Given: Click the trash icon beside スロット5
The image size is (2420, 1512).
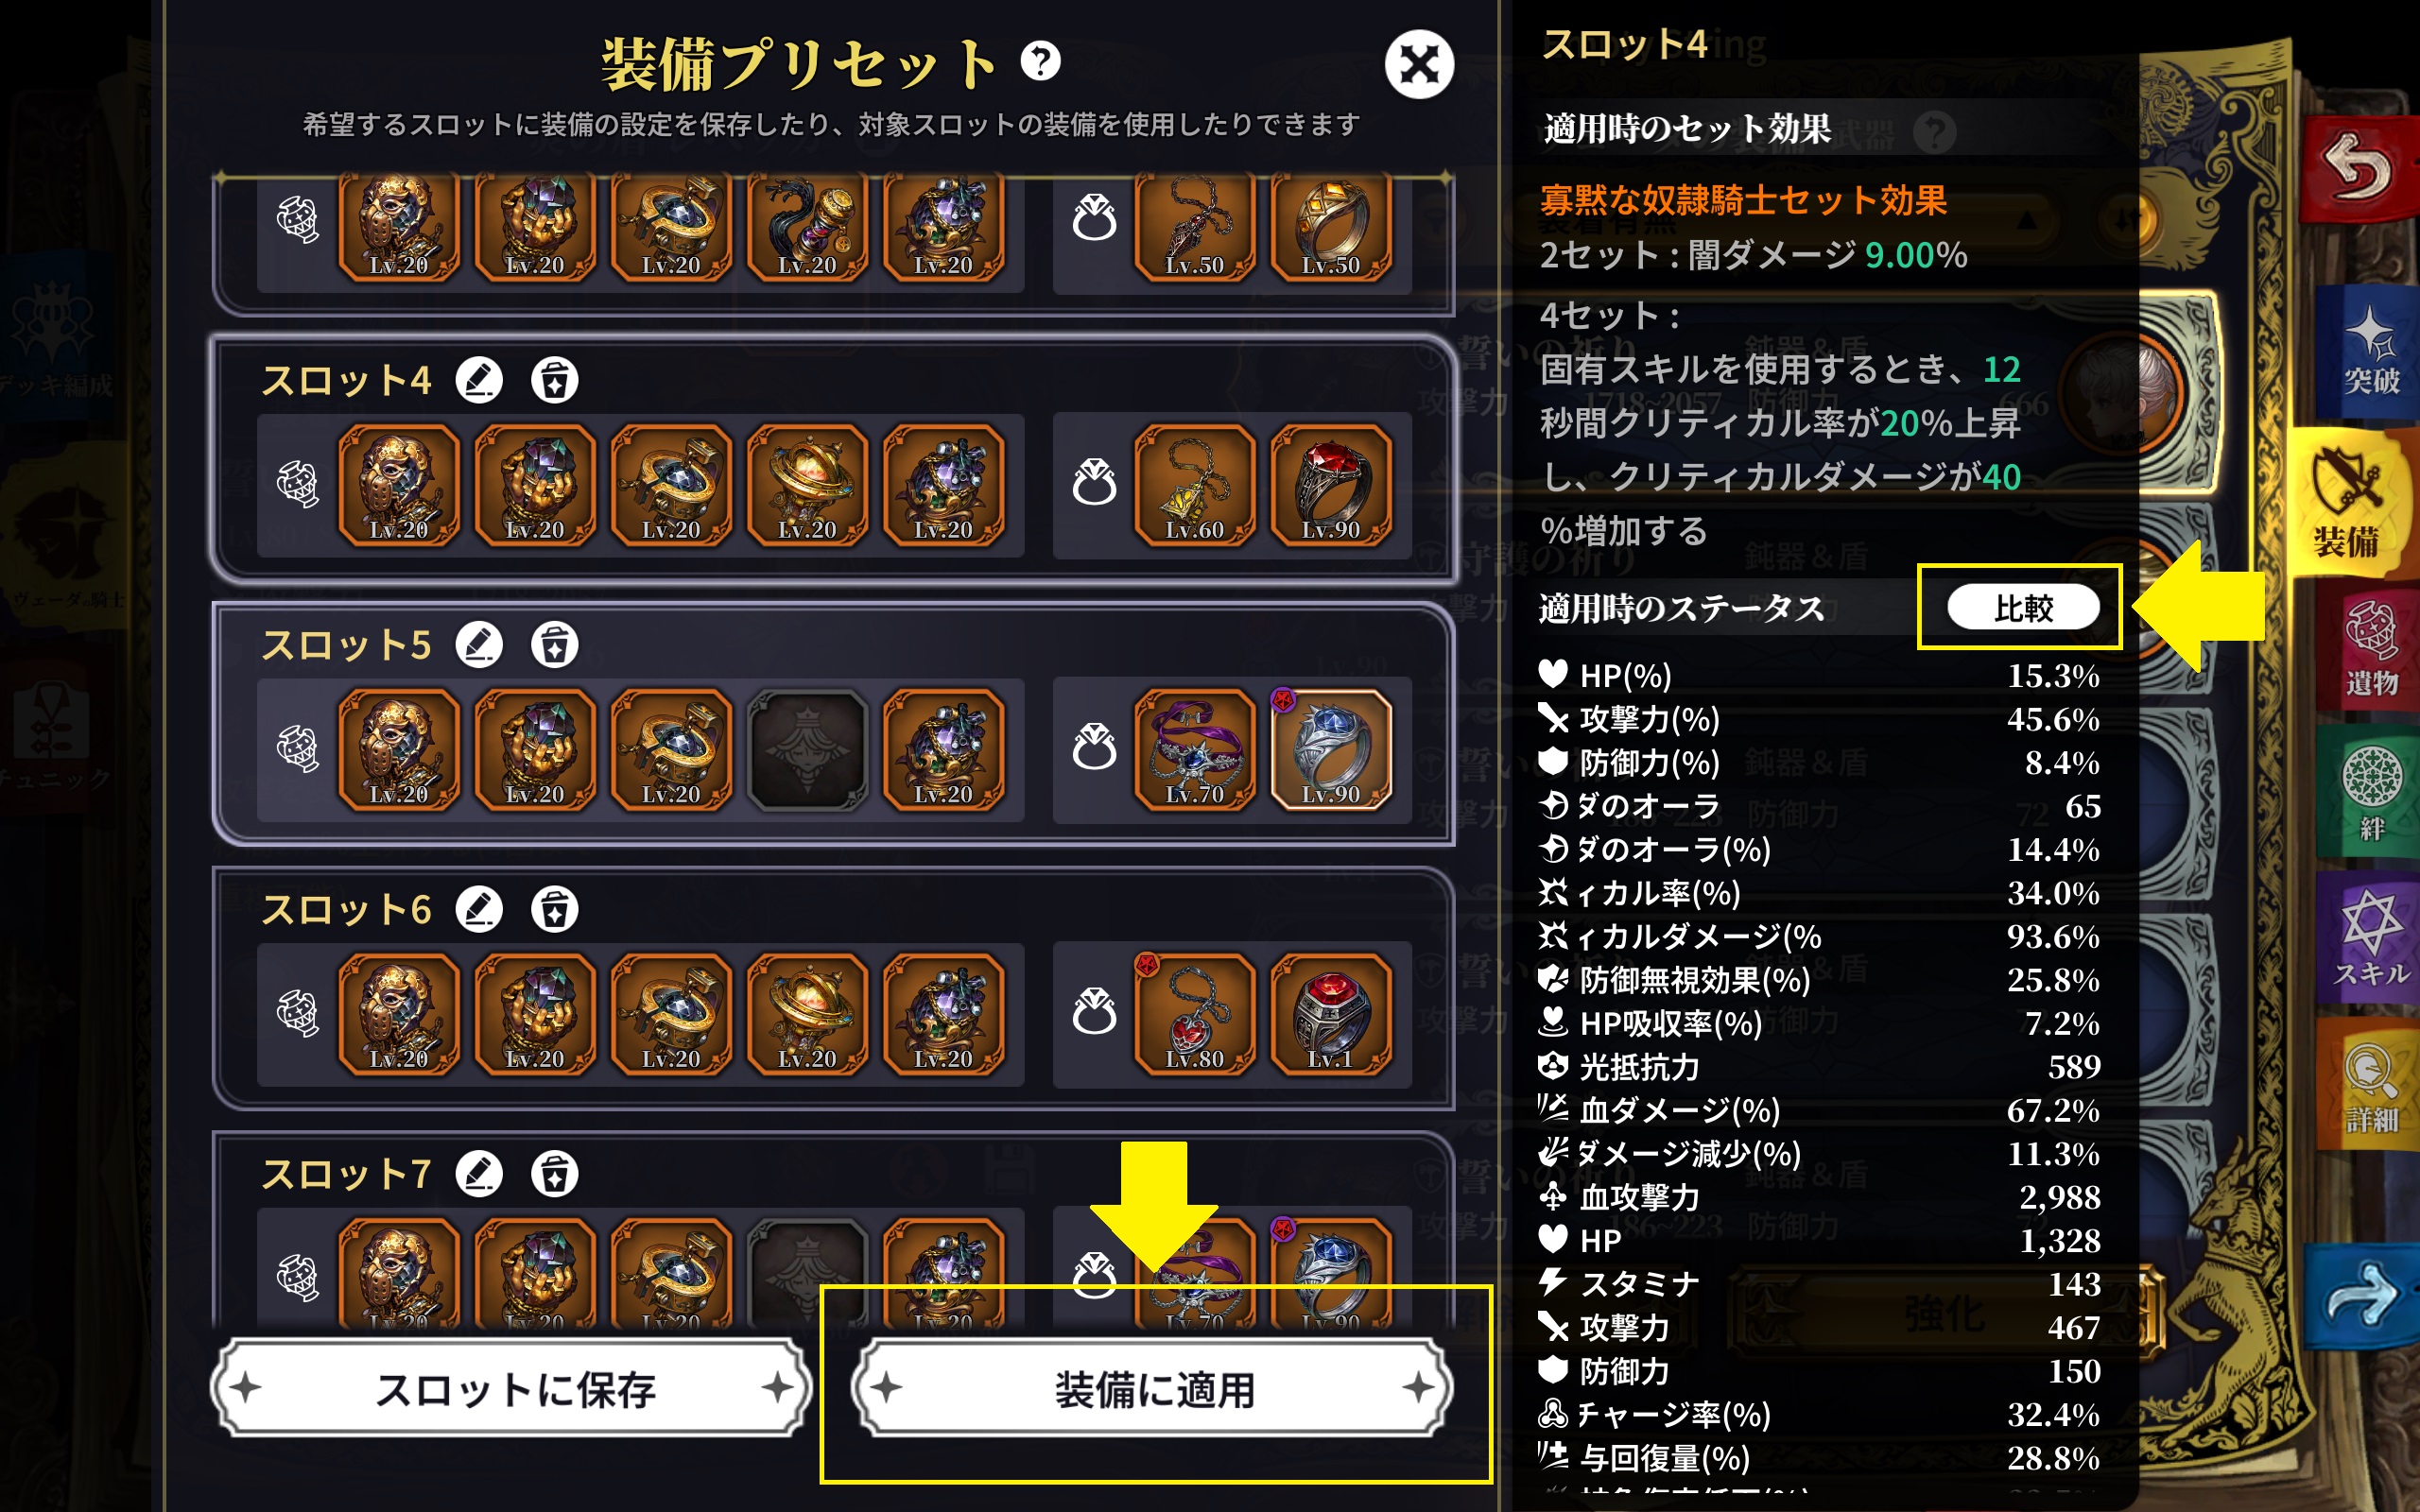Looking at the screenshot, I should pos(555,645).
